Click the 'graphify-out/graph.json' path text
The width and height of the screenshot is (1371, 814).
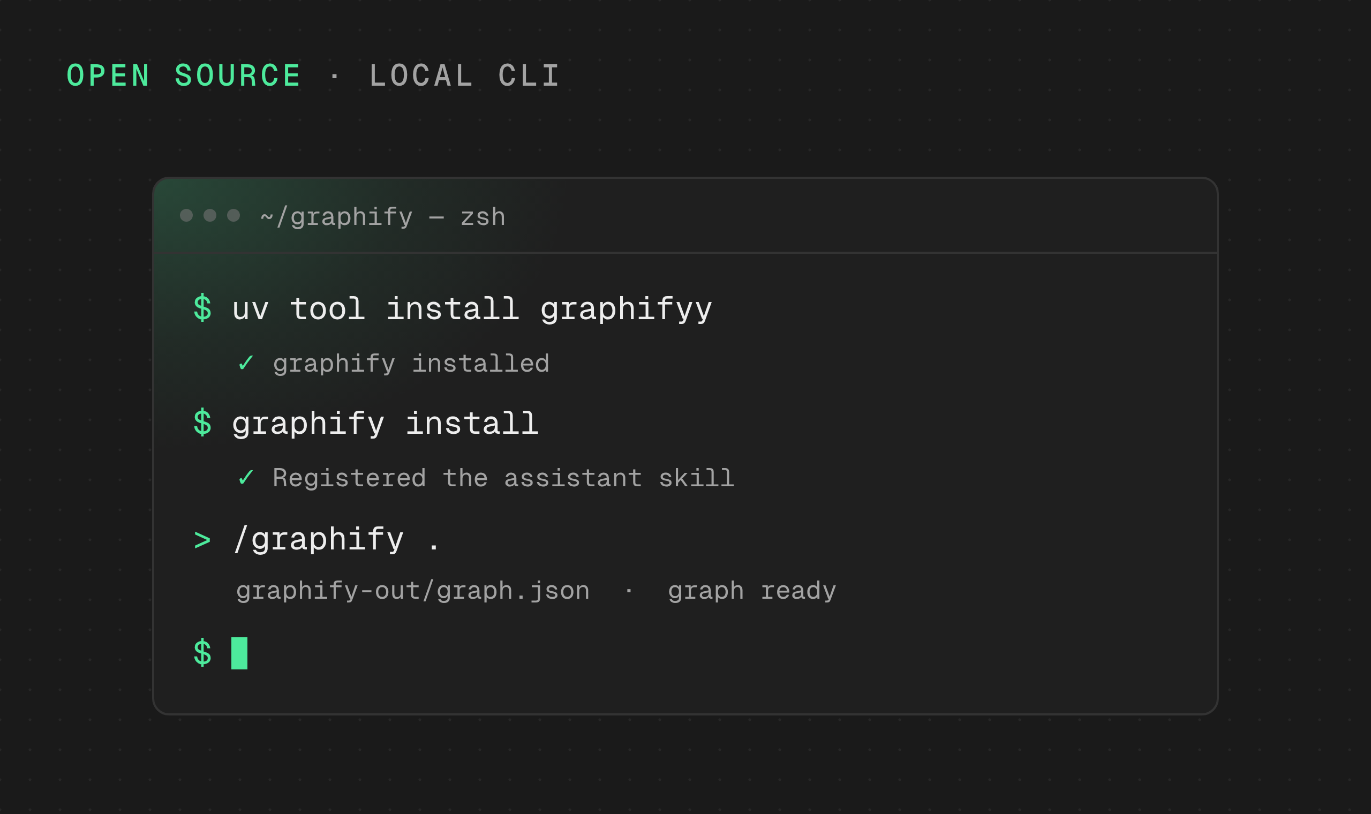(413, 592)
